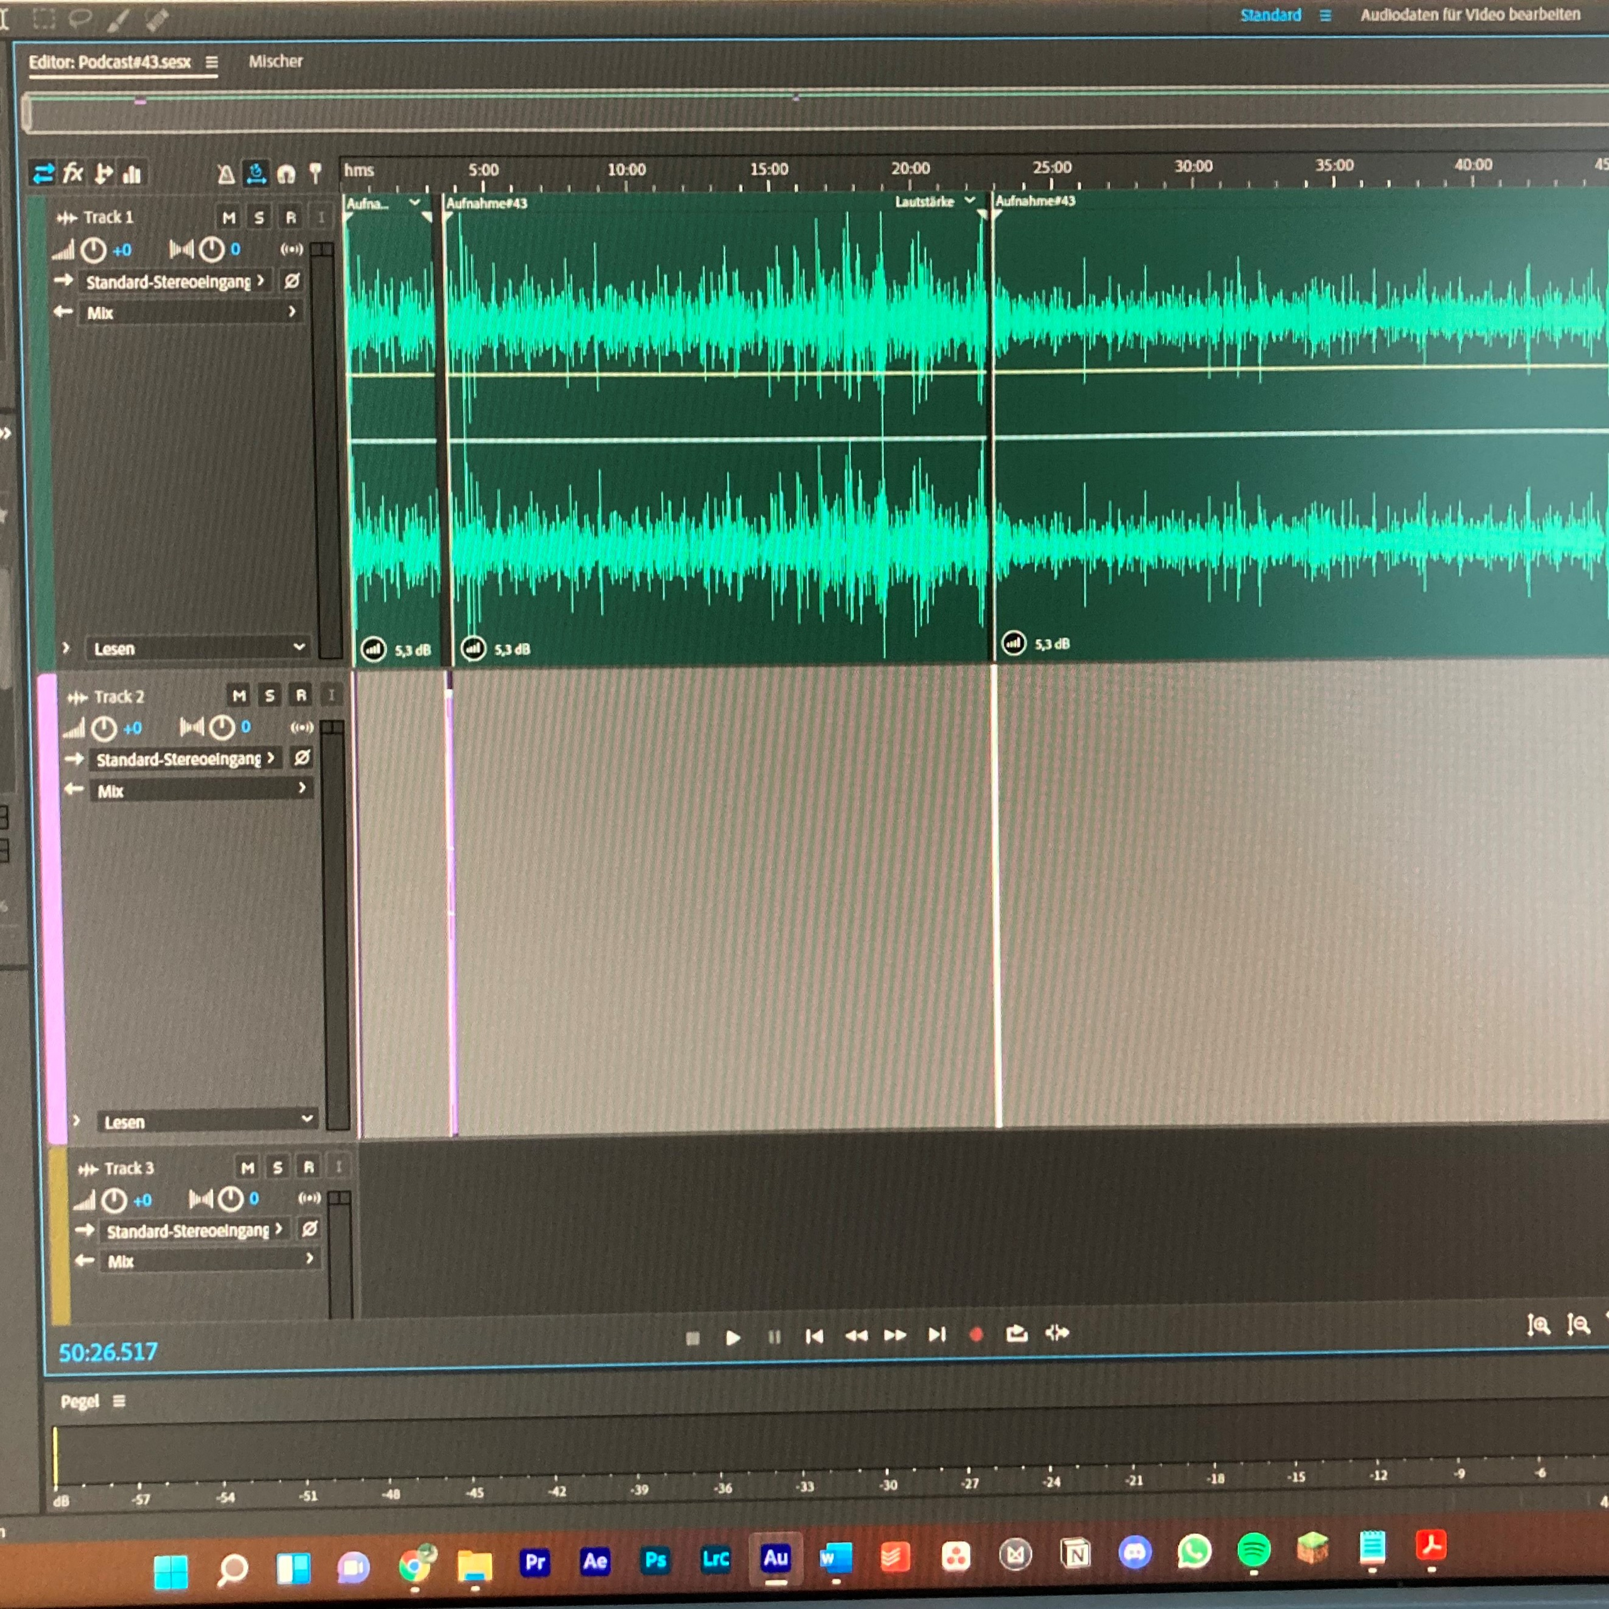Mute Track 2 with the M button
The height and width of the screenshot is (1609, 1609).
239,696
